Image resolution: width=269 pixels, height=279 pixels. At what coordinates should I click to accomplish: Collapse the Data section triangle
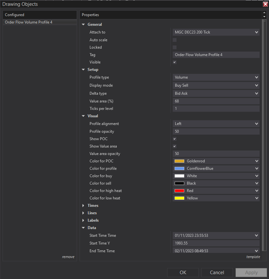tap(83, 228)
